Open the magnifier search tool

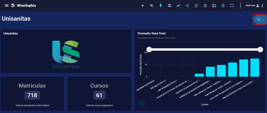pyautogui.click(x=152, y=6)
